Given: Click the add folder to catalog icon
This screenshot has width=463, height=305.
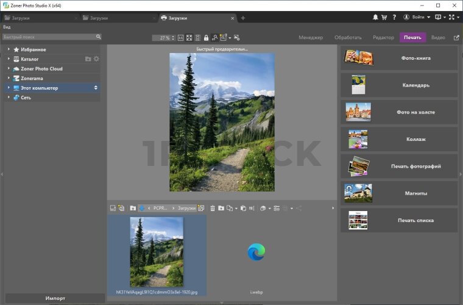Looking at the screenshot, I should (x=88, y=59).
